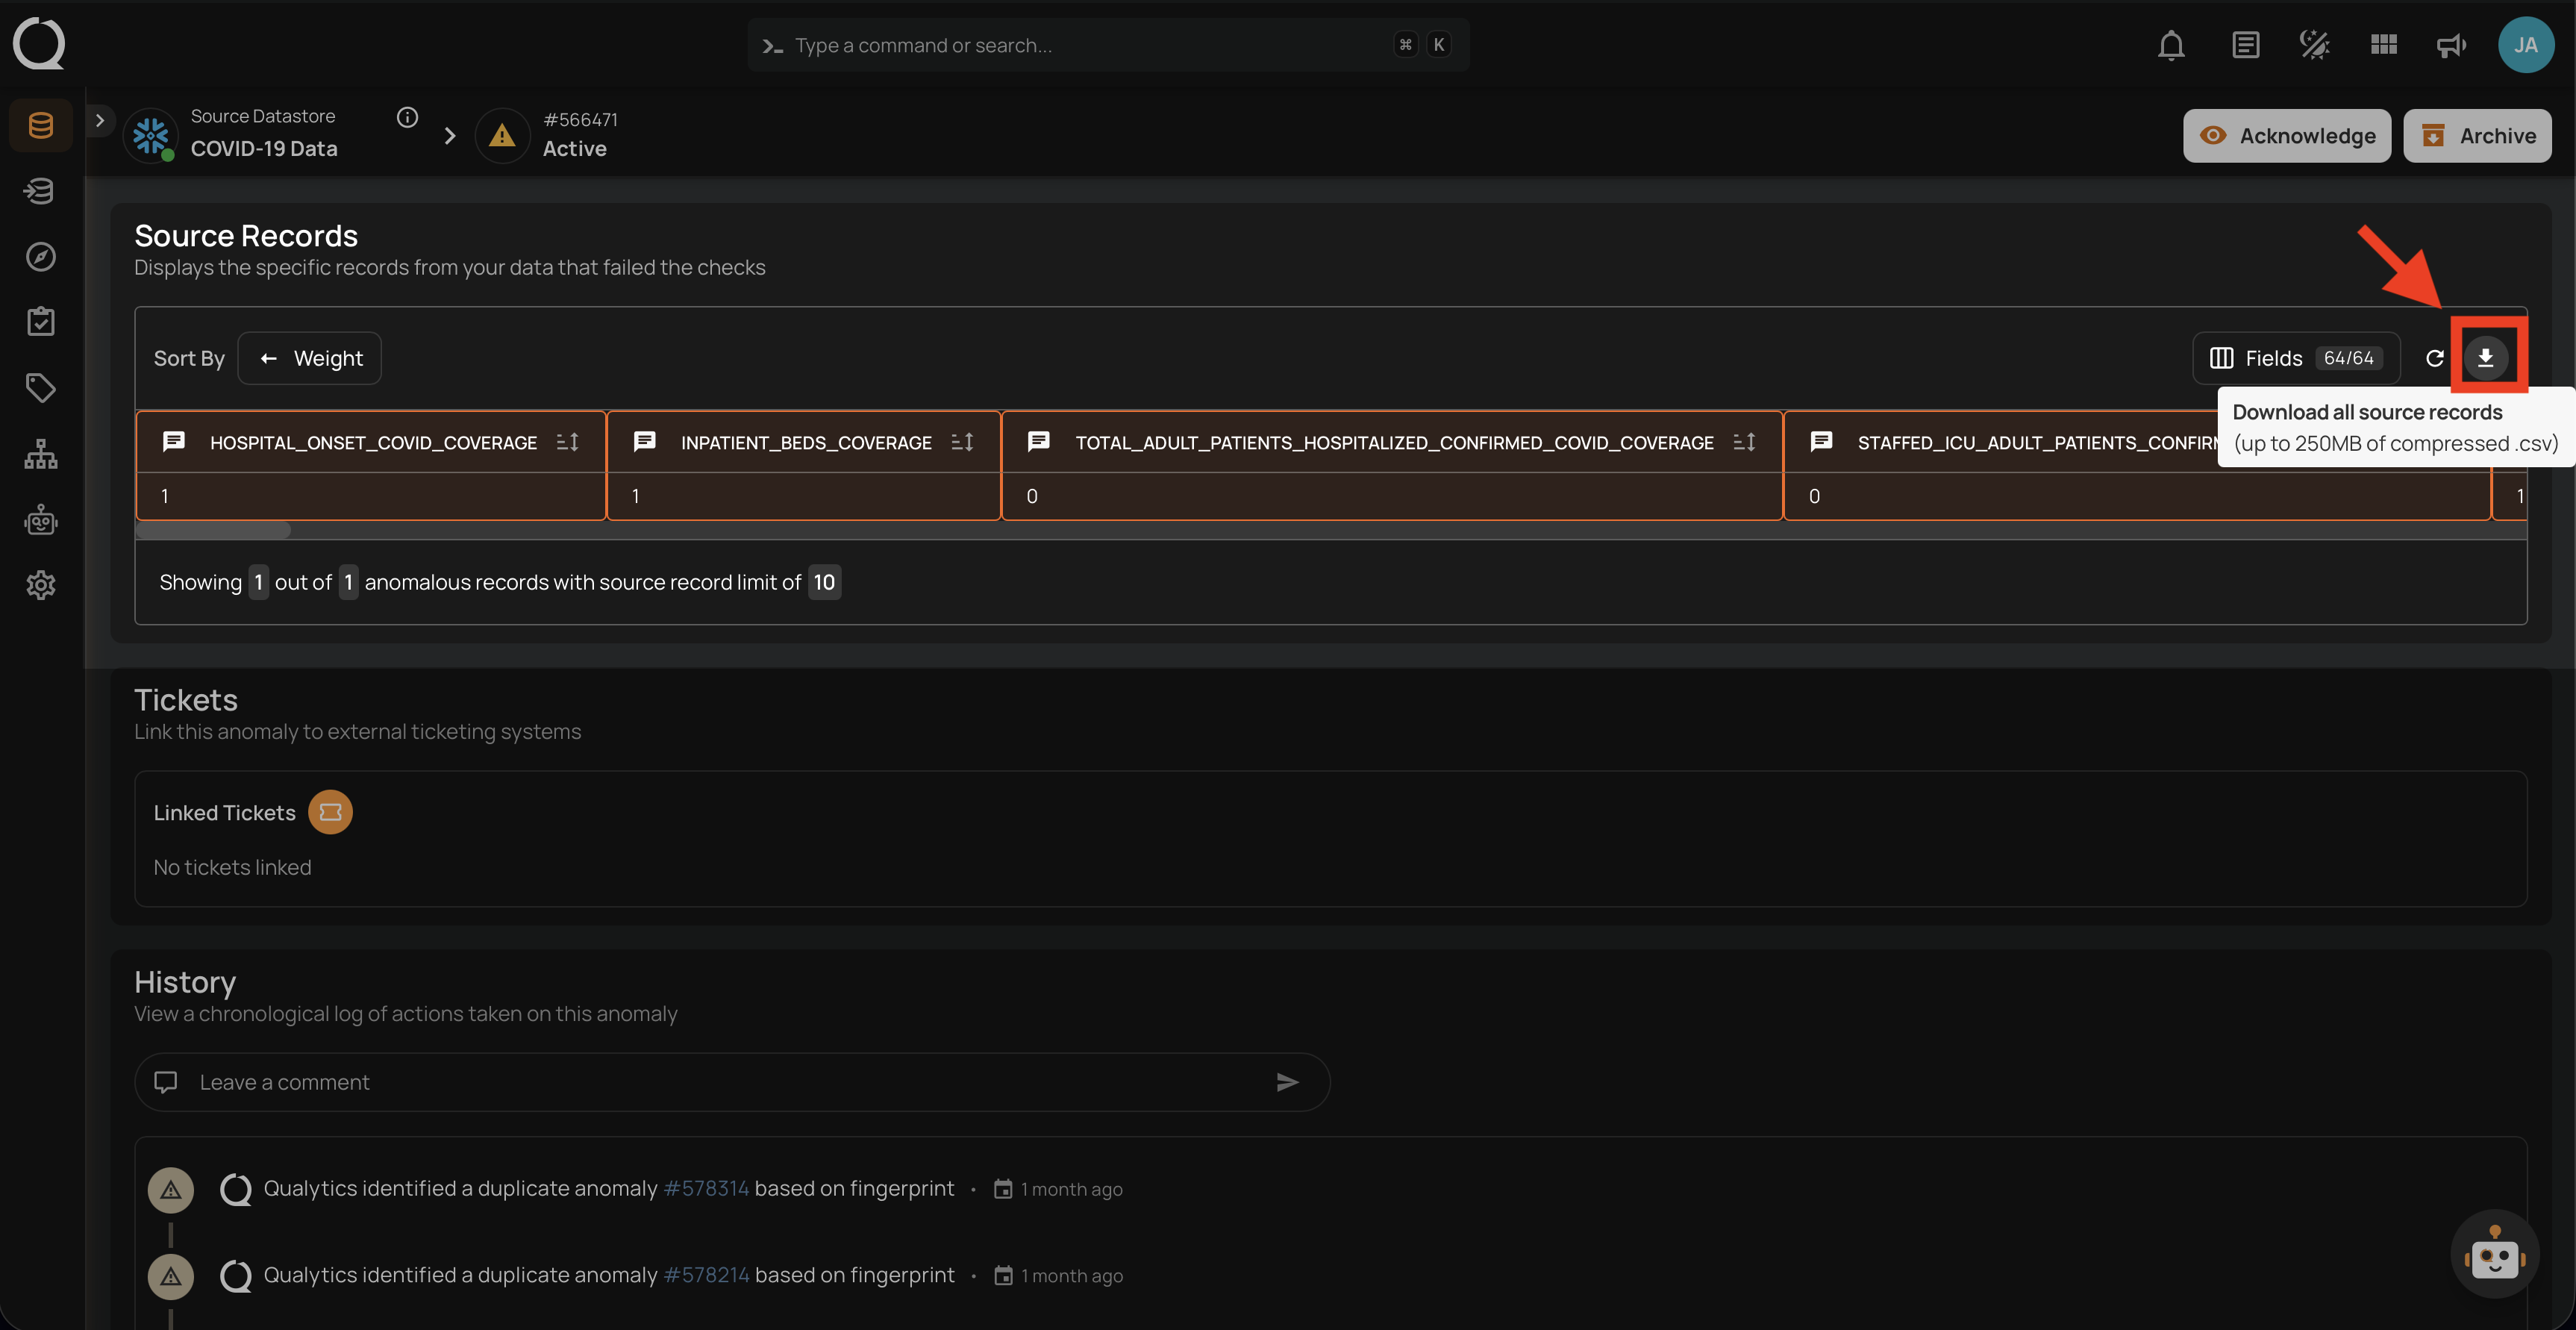Open the announcements megaphone icon
This screenshot has height=1330, width=2576.
point(2451,45)
